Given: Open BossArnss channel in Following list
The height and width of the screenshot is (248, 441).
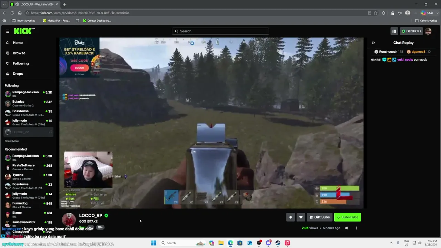Looking at the screenshot, I should 29,113.
